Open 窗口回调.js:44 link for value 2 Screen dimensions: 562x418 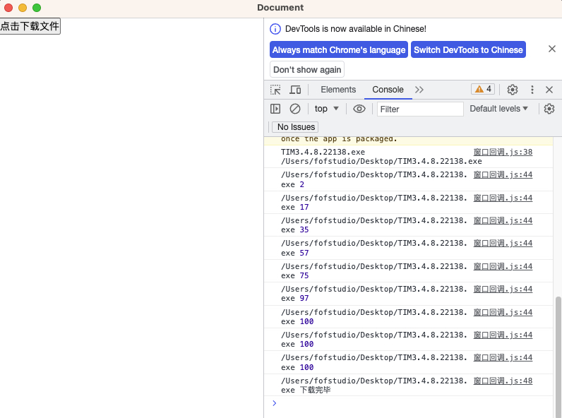point(503,174)
